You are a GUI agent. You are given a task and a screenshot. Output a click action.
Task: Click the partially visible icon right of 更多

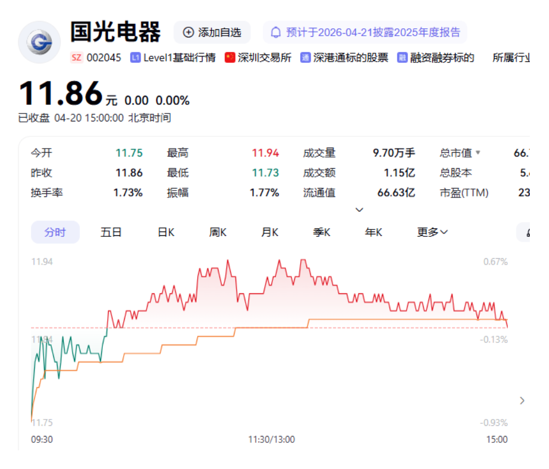coord(523,232)
